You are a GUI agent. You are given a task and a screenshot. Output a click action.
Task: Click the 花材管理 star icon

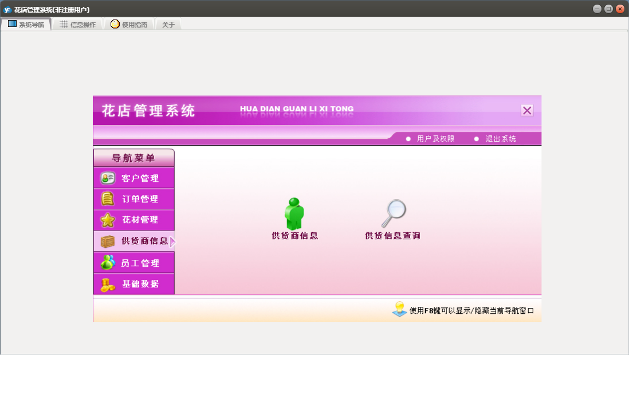click(x=108, y=220)
